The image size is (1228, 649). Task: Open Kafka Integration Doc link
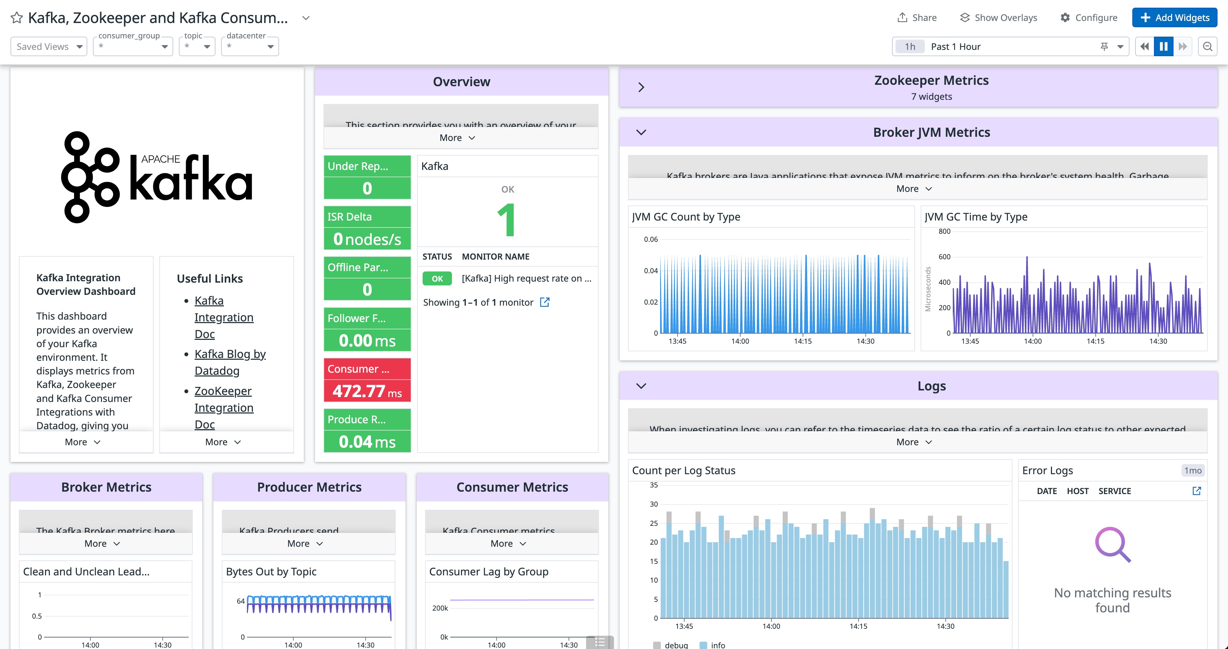(x=224, y=317)
